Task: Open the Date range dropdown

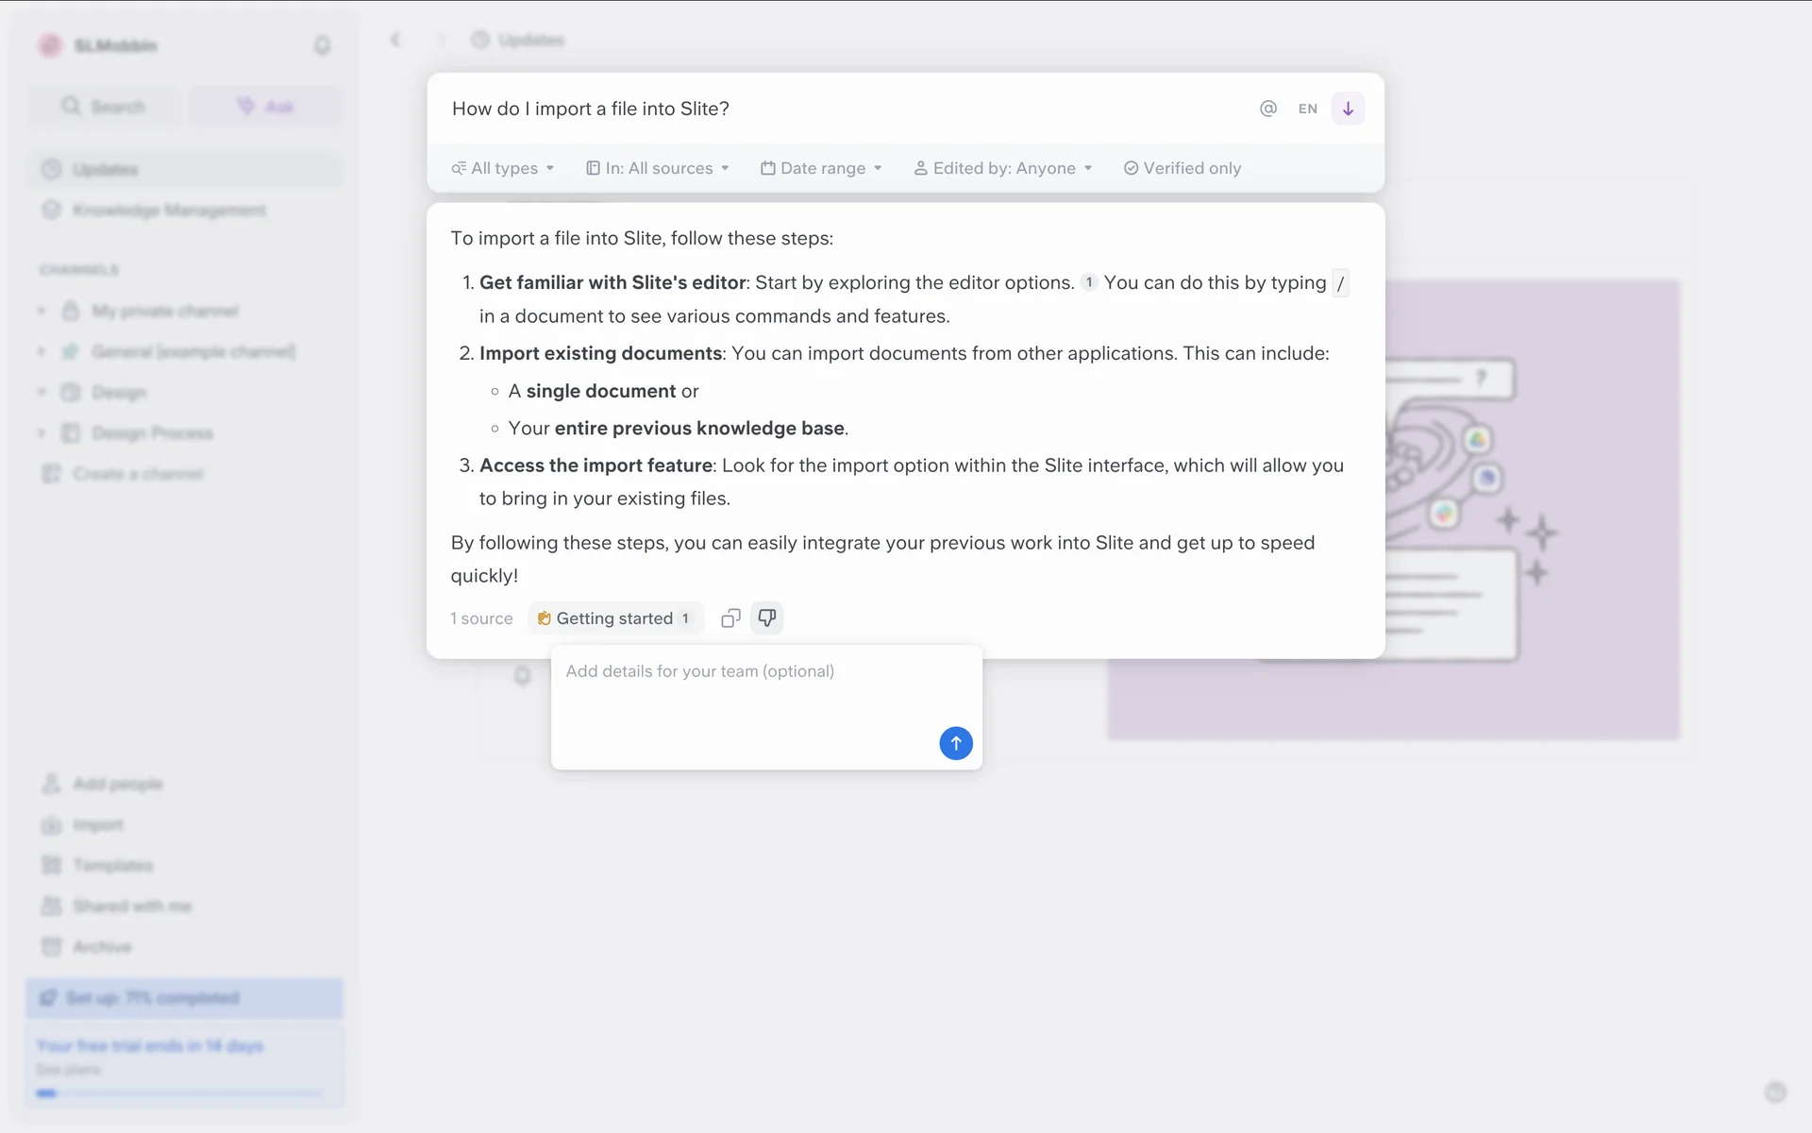Action: (x=821, y=168)
